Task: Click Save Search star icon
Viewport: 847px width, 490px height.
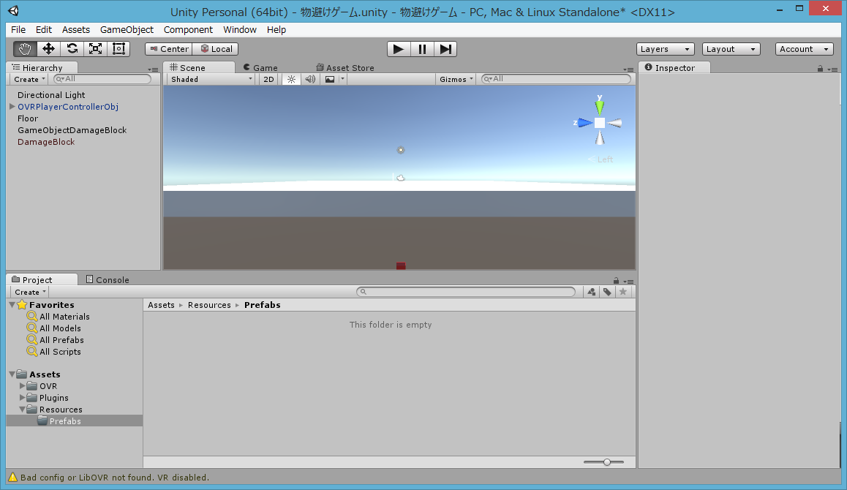Action: (x=623, y=292)
